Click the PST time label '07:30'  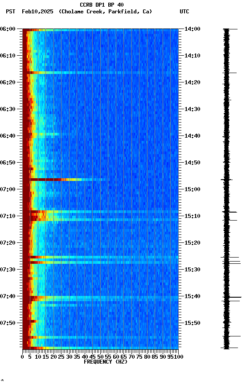pyautogui.click(x=8, y=270)
